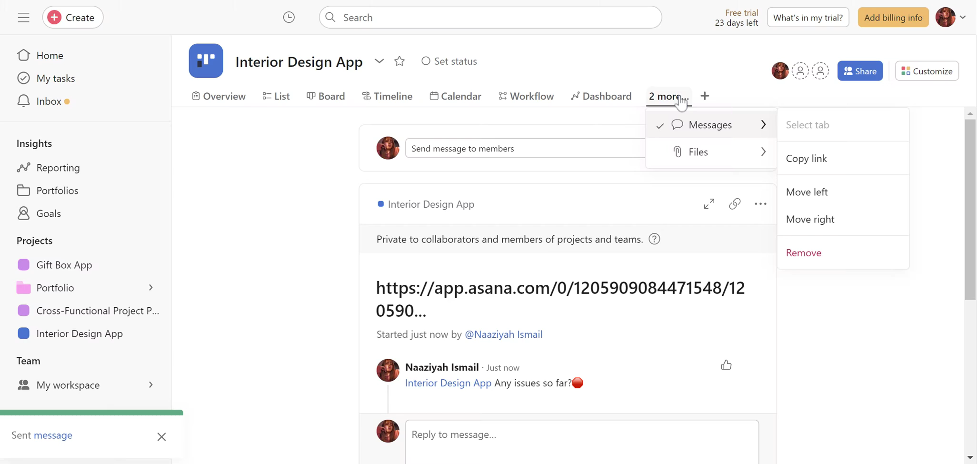Star the Interior Design App project
977x464 pixels.
[x=399, y=61]
